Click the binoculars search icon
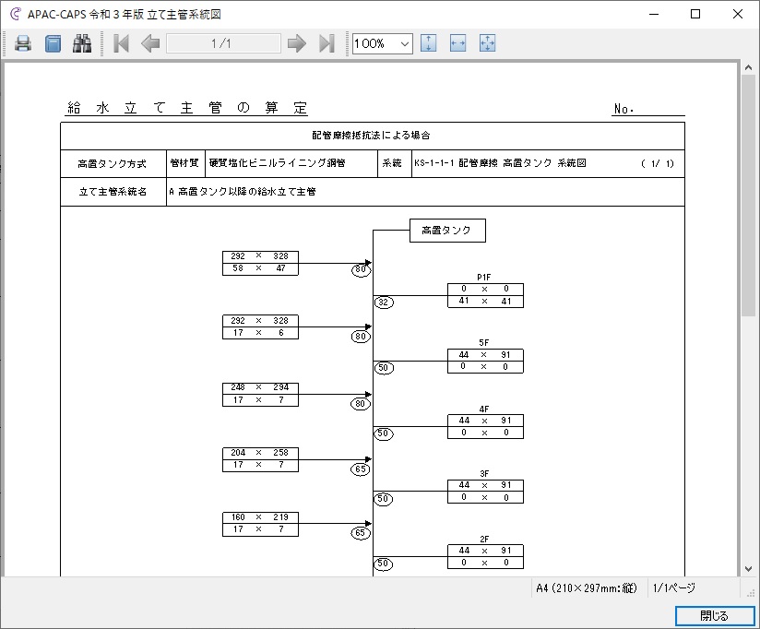The image size is (760, 629). click(x=82, y=43)
